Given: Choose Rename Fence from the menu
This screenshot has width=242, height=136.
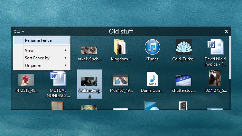Looking at the screenshot, I should [42, 40].
